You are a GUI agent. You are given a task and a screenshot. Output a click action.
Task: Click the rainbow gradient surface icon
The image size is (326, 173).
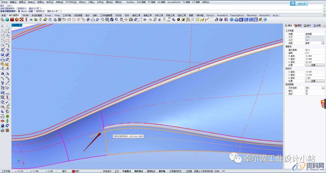coord(45,19)
